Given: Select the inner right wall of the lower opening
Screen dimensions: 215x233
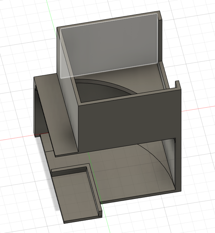Looking at the screenshot, I should click(x=170, y=160).
